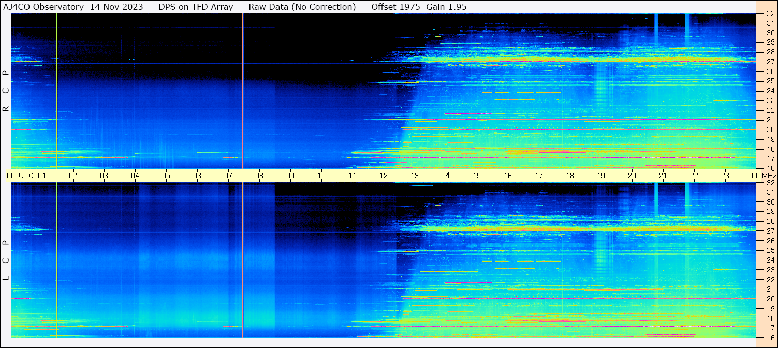The image size is (778, 348).
Task: Select the date 14 Nov 2023 in header
Action: 117,7
